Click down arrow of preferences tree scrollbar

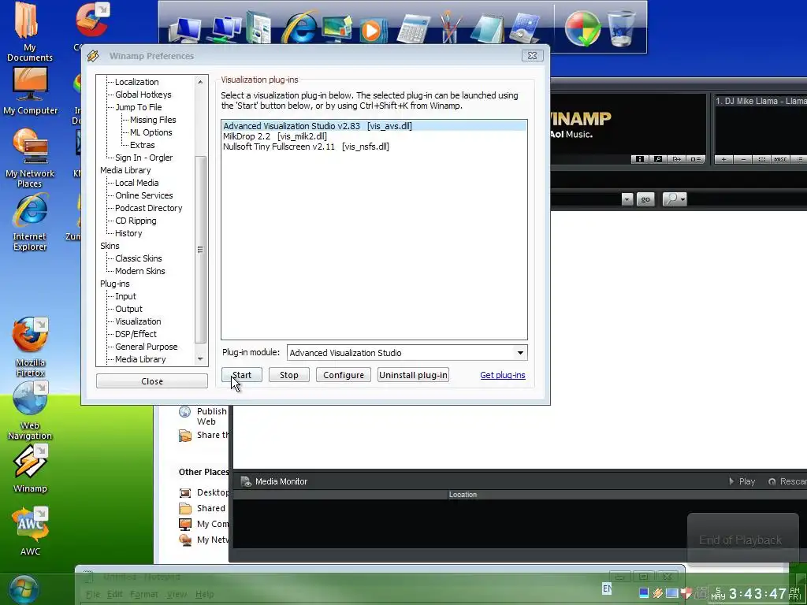200,359
